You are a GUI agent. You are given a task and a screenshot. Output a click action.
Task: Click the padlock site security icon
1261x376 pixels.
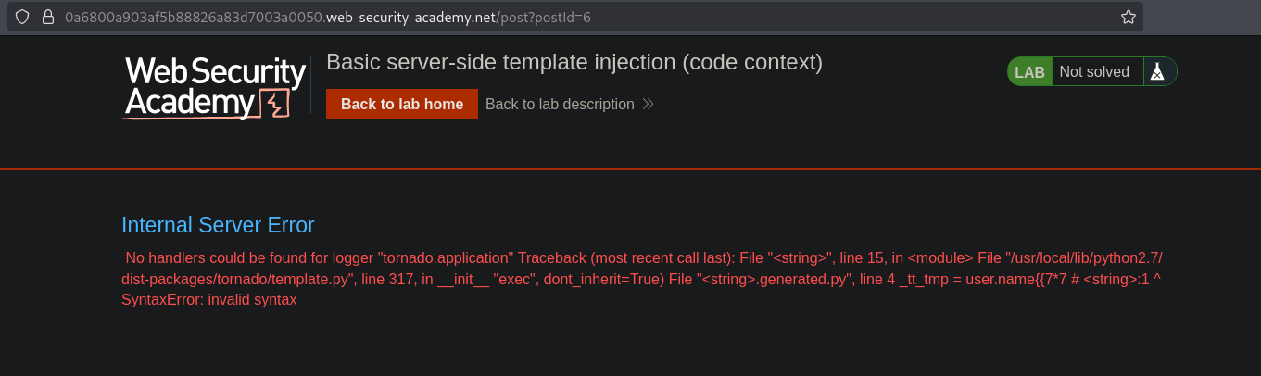coord(48,17)
